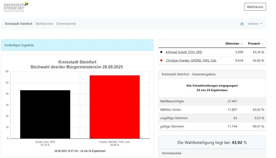
Task: Click red square beside Christian Franke
Action: (x=161, y=60)
